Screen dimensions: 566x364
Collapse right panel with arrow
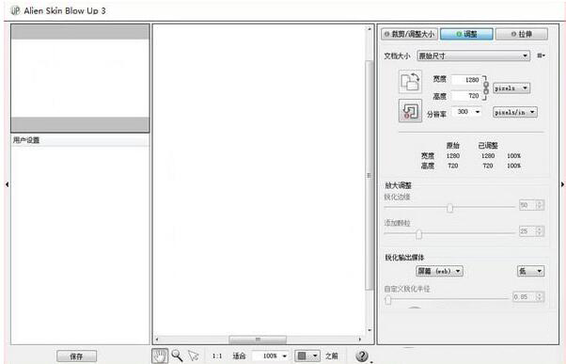pos(562,184)
